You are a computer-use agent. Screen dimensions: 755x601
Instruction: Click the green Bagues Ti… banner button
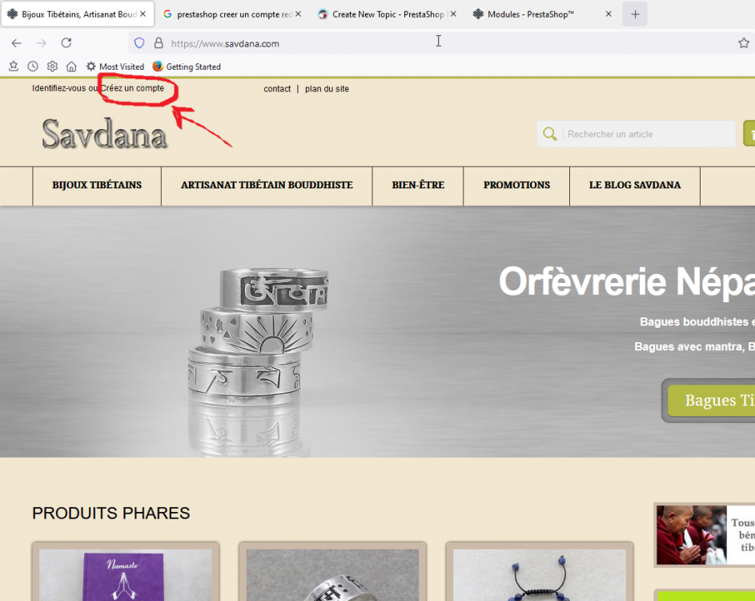(712, 401)
